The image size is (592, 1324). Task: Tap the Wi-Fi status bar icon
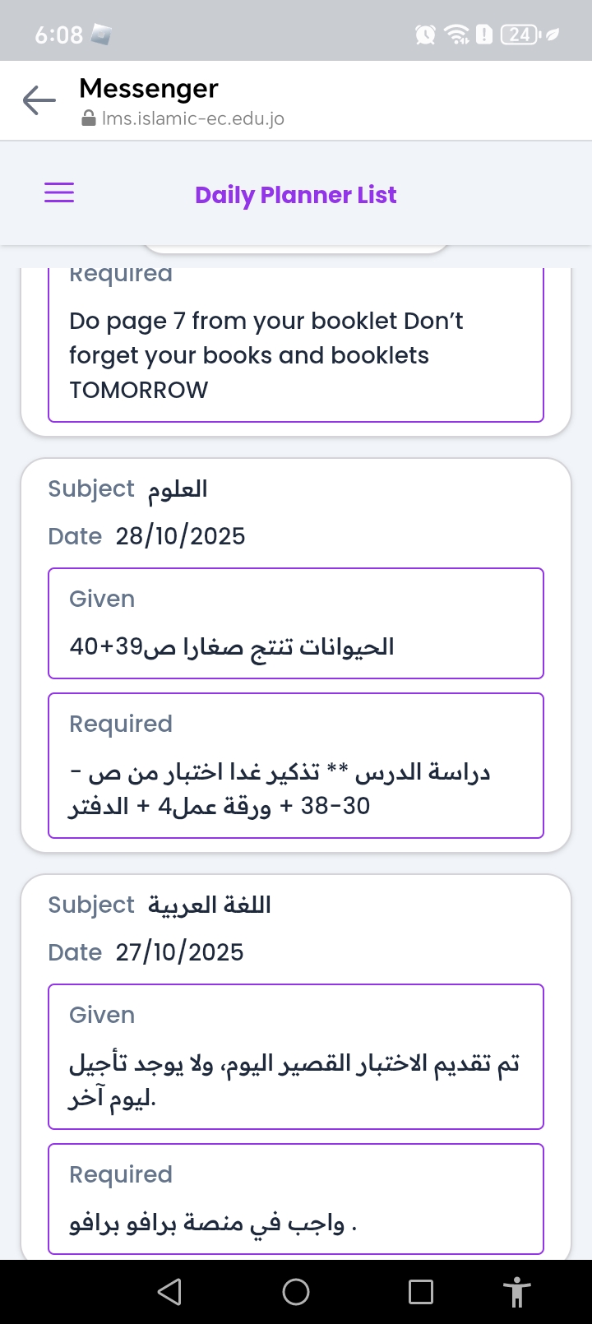point(456,35)
